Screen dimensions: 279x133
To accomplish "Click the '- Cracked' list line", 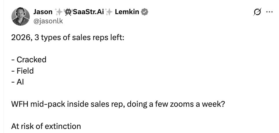I will [29, 60].
